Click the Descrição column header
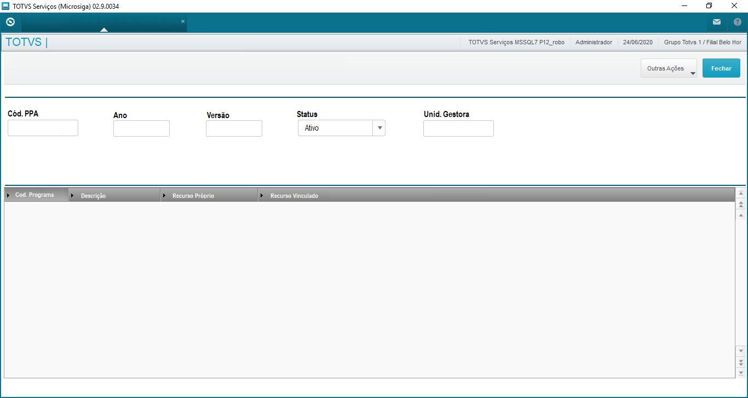The image size is (748, 398). (x=114, y=196)
